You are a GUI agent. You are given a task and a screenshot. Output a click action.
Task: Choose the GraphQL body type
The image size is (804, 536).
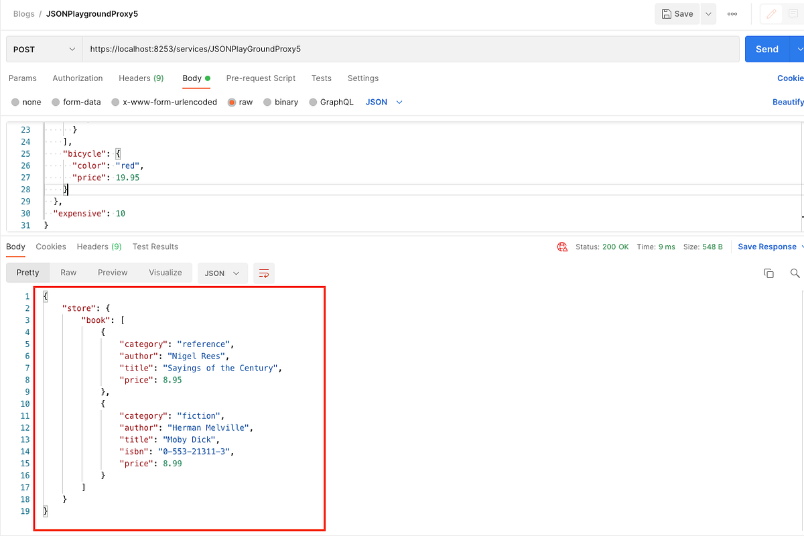pos(331,102)
